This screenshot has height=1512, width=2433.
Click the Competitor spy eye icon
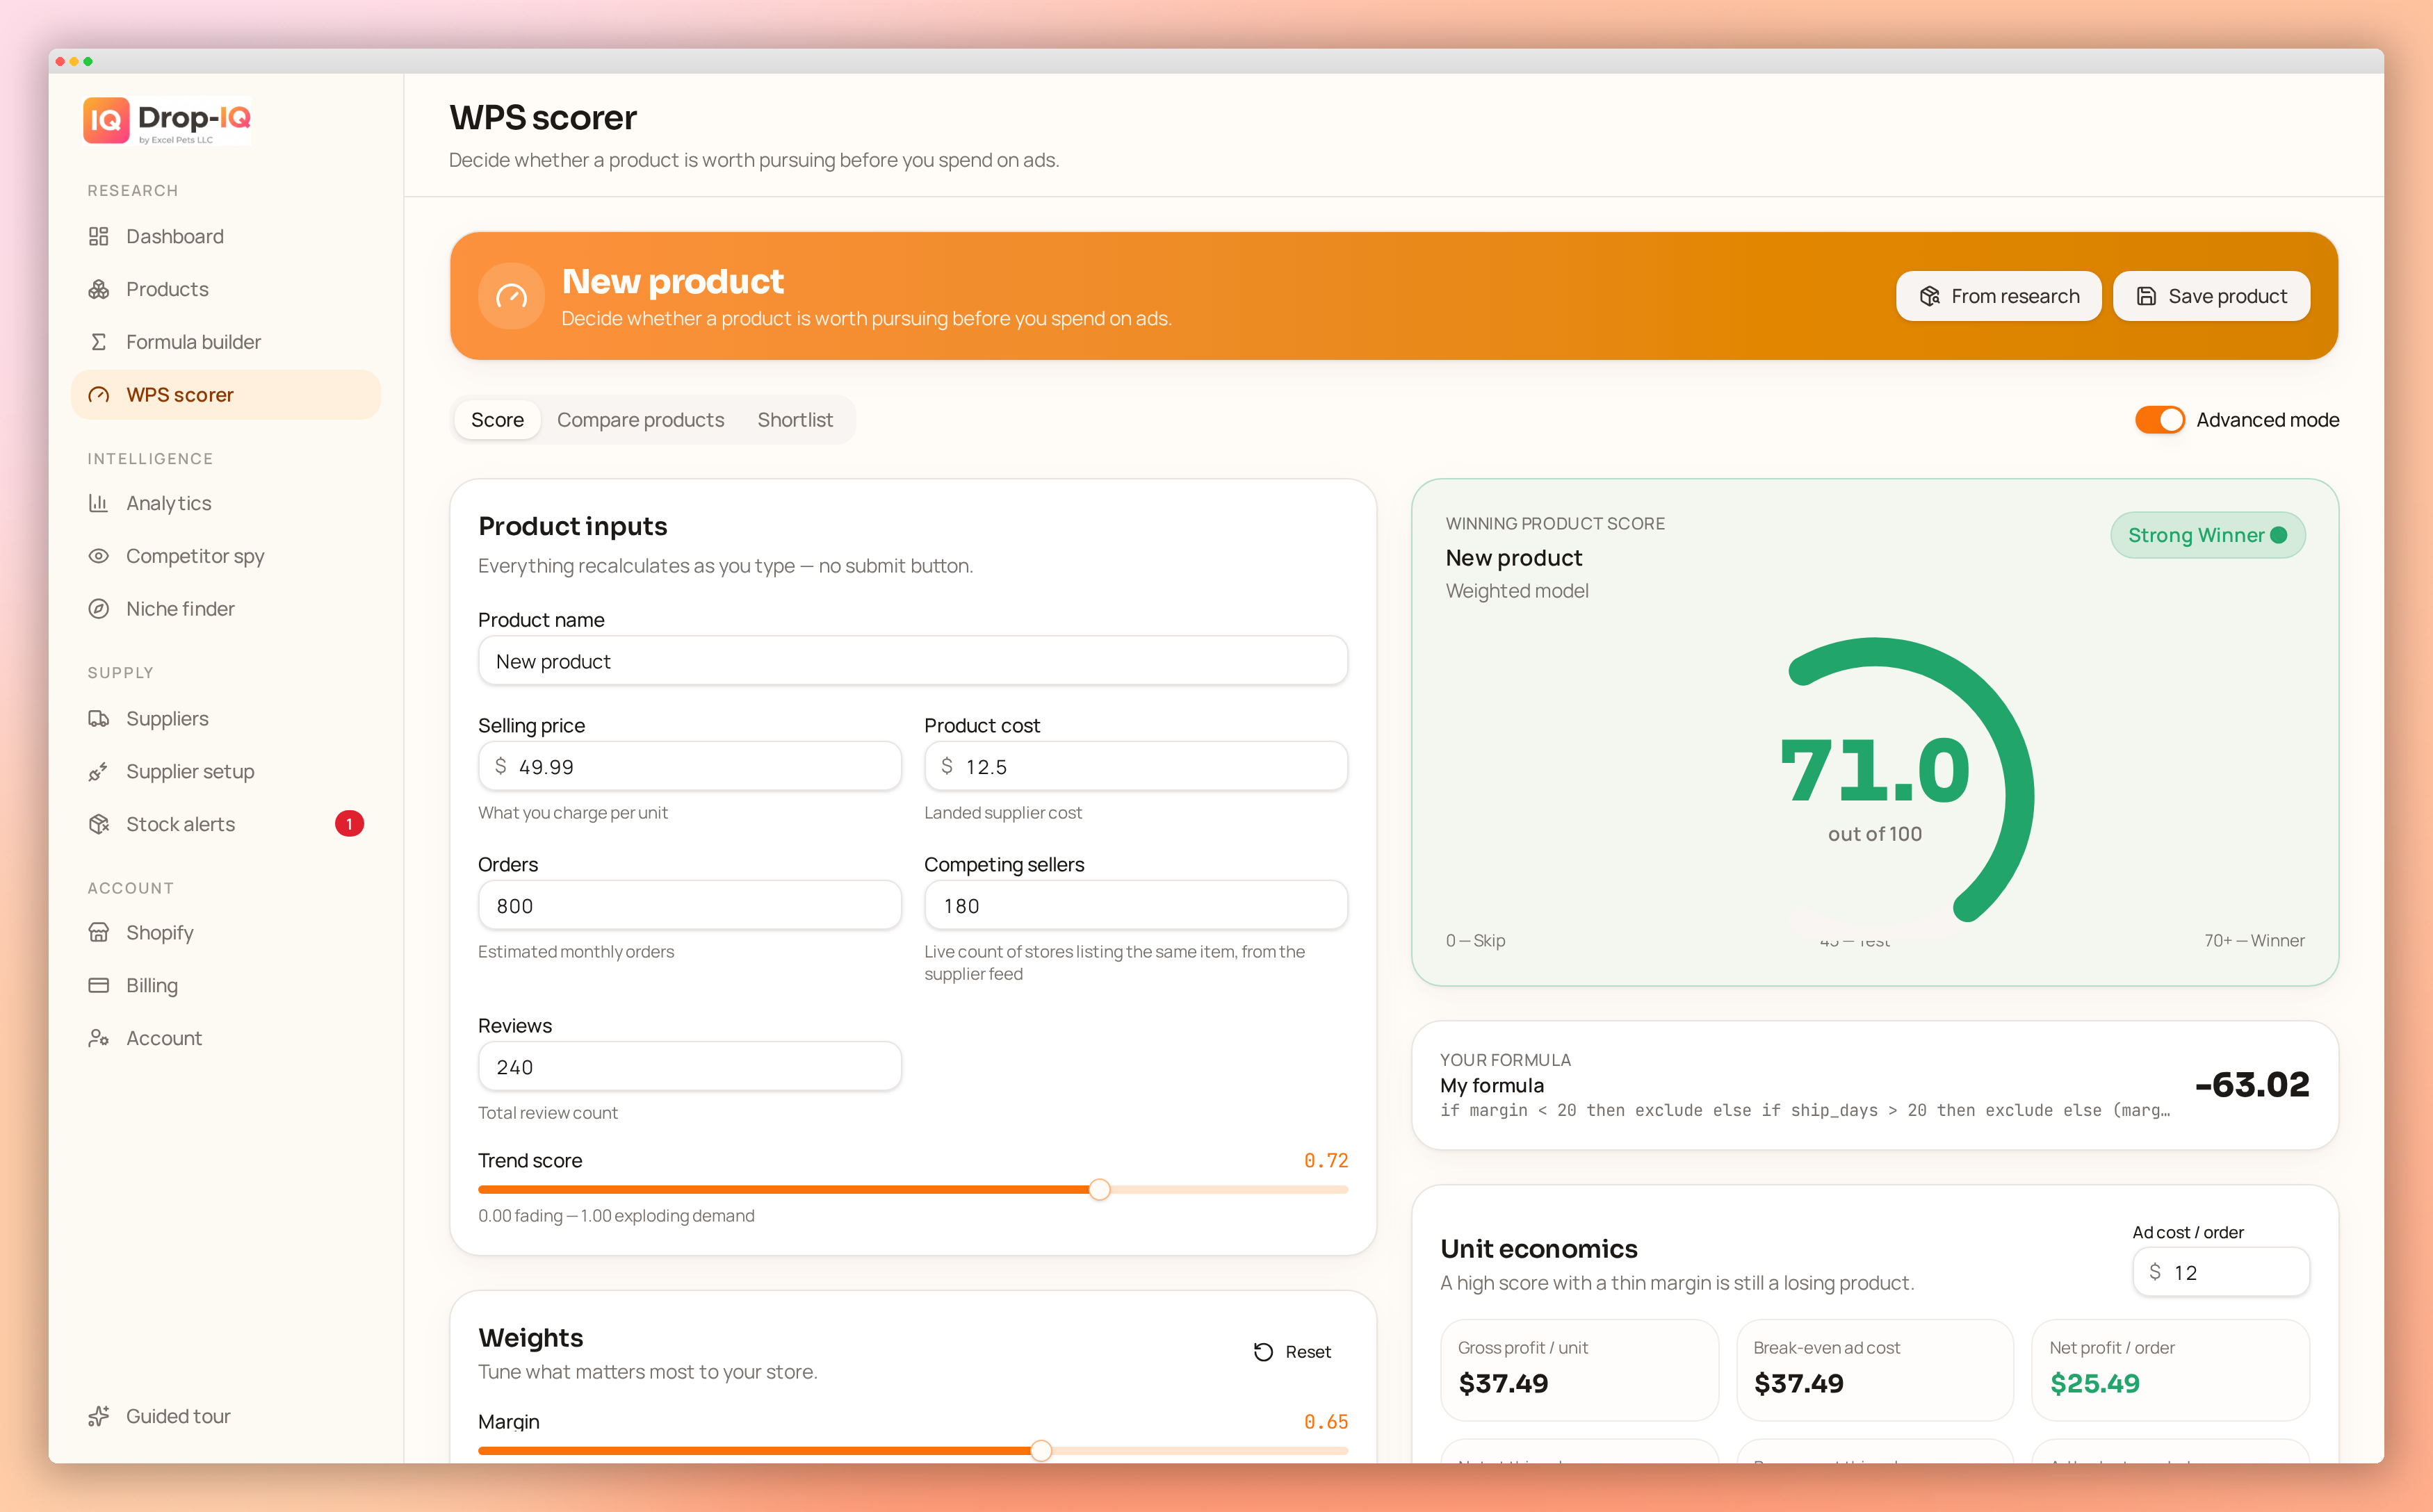pyautogui.click(x=98, y=556)
